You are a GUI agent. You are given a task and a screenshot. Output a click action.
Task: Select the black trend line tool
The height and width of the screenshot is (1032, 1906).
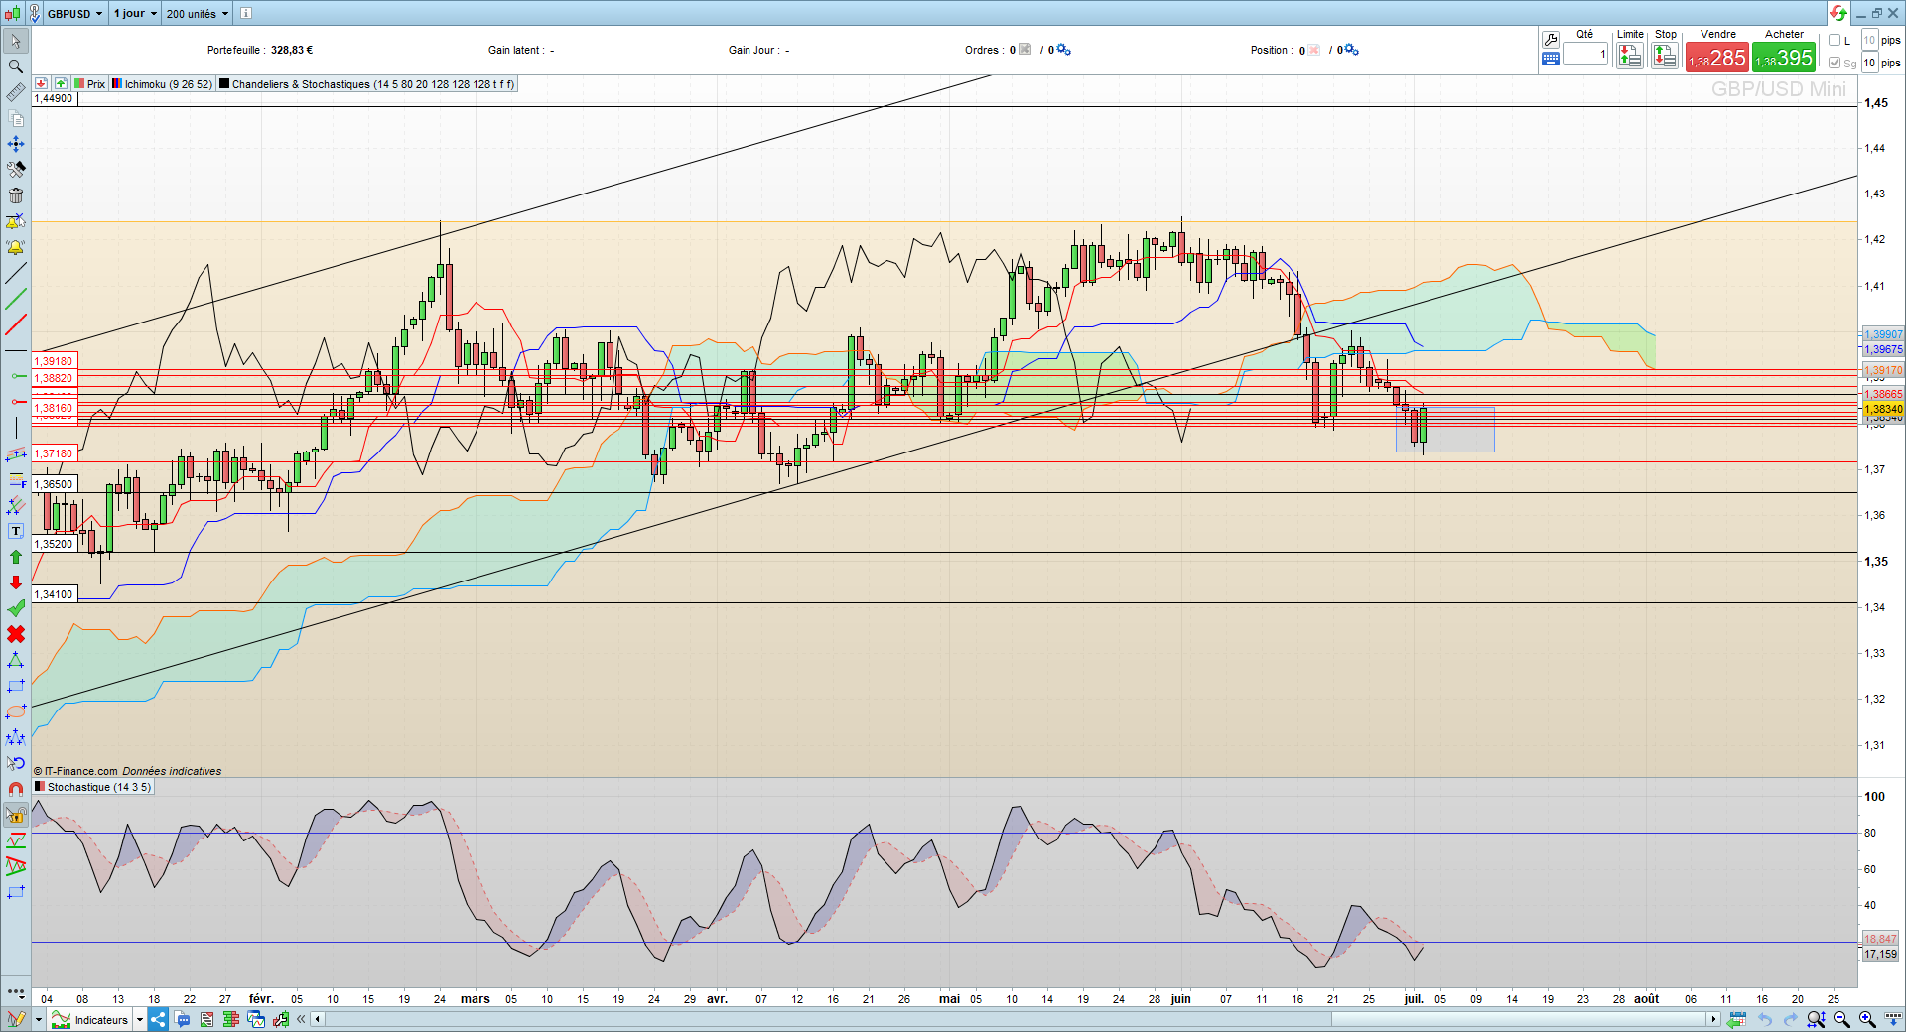pyautogui.click(x=16, y=273)
